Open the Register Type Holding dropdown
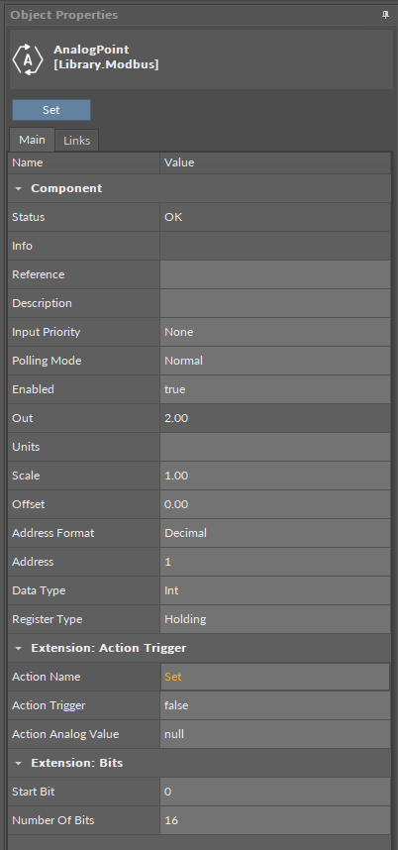This screenshot has height=850, width=398. coord(275,619)
